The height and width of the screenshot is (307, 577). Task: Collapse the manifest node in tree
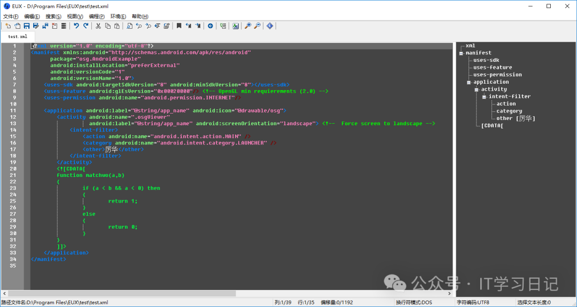point(461,53)
